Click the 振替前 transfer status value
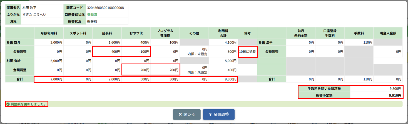Screen dimensions: 408x124 92,21
